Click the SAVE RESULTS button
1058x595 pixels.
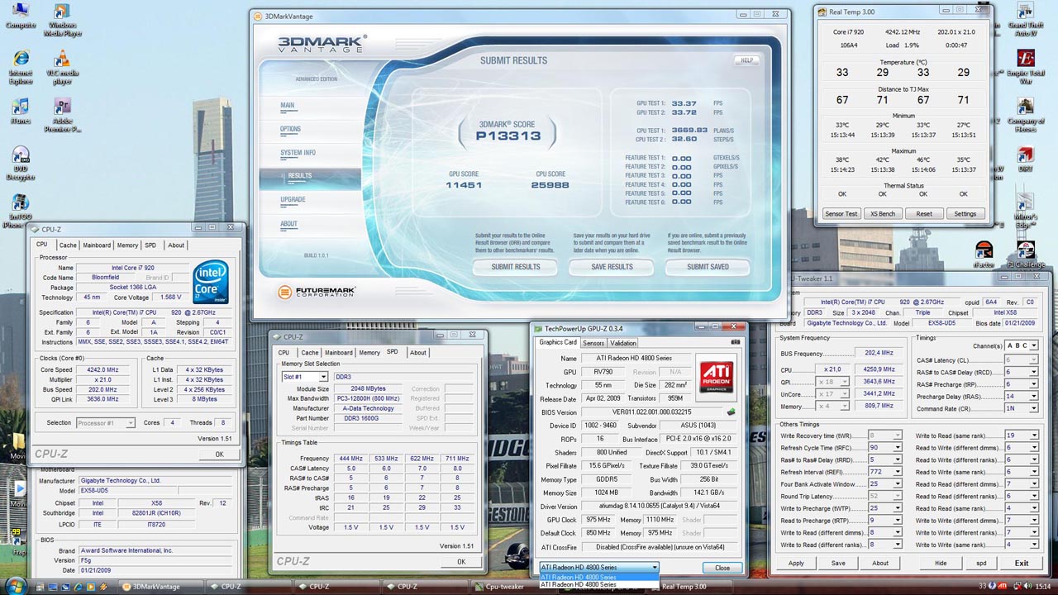point(612,267)
